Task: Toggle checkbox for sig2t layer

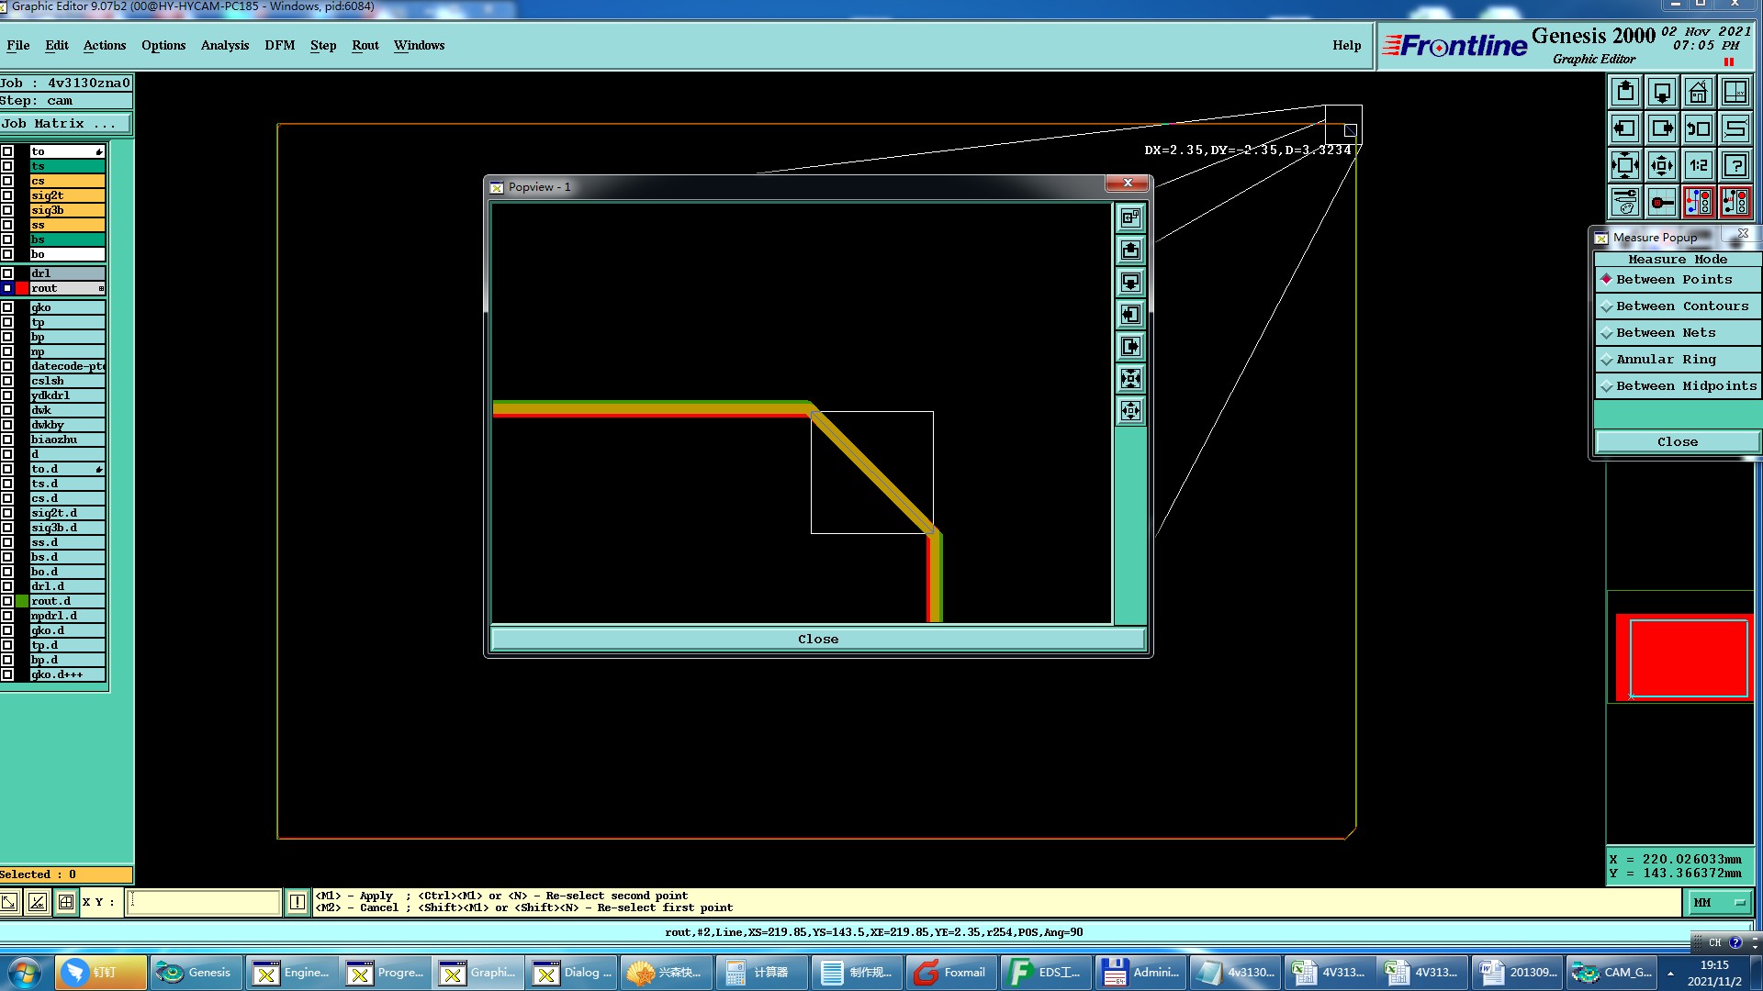Action: click(x=7, y=195)
